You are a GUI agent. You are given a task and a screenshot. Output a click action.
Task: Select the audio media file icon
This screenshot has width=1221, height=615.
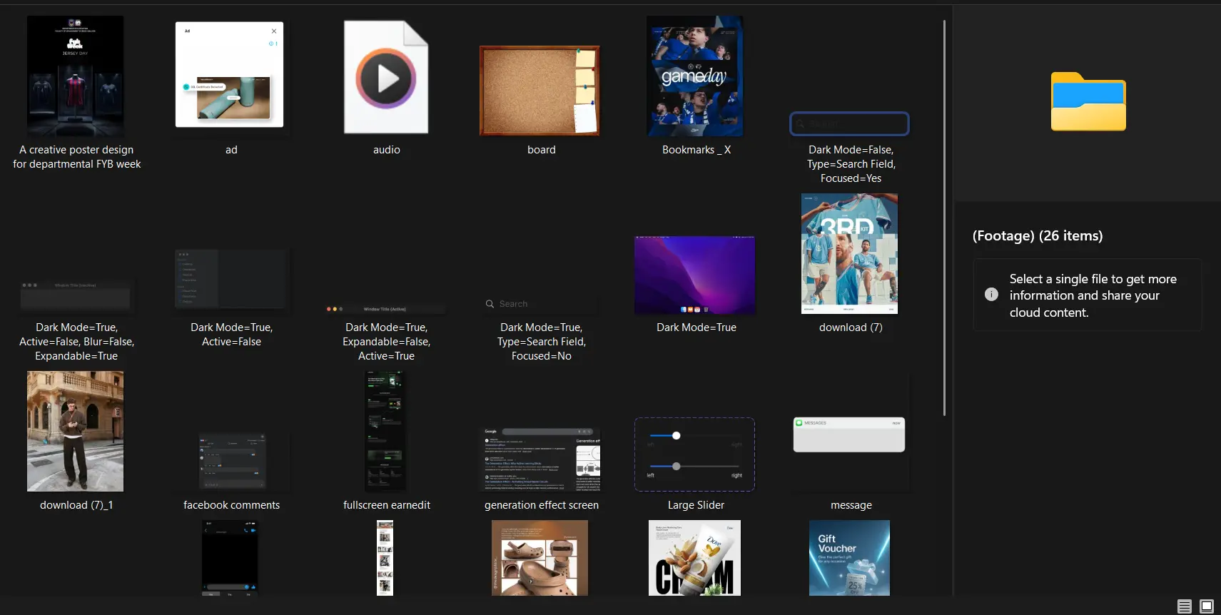tap(386, 77)
